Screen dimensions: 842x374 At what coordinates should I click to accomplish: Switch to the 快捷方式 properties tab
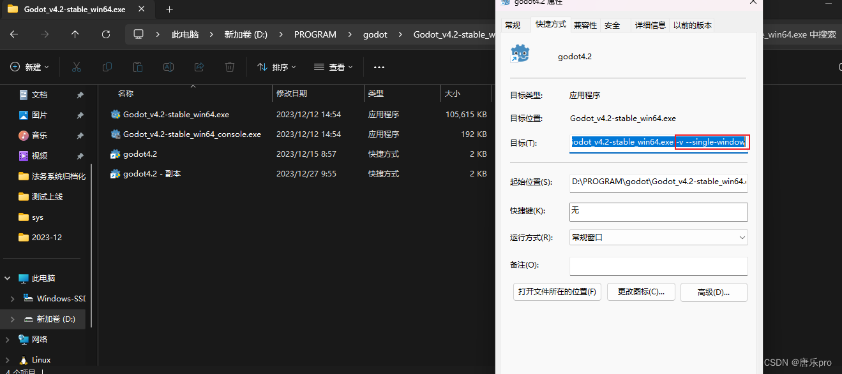[551, 24]
